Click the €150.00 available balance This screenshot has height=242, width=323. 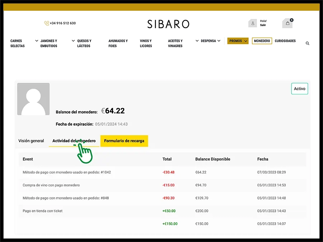[202, 224]
